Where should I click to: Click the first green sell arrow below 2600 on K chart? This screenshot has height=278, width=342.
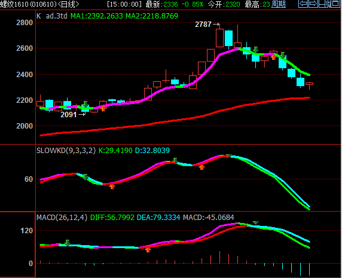click(256, 50)
